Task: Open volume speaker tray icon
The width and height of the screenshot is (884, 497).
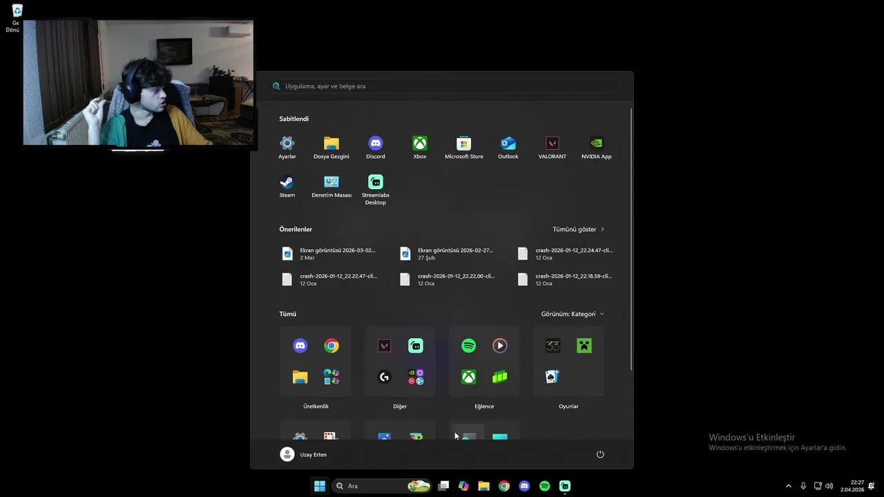Action: pyautogui.click(x=829, y=486)
